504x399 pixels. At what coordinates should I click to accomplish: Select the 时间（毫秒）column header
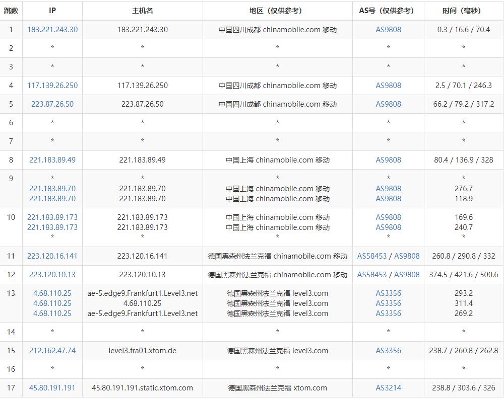tap(464, 11)
